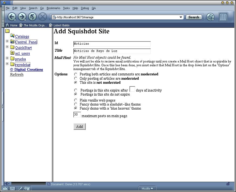Click the Title text field

point(112,51)
